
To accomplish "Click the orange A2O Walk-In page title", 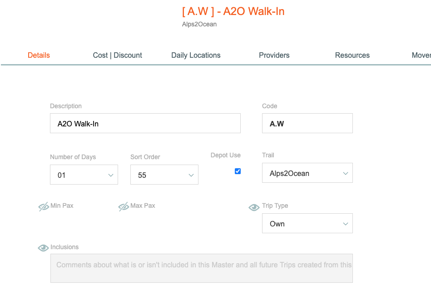I will pyautogui.click(x=233, y=11).
